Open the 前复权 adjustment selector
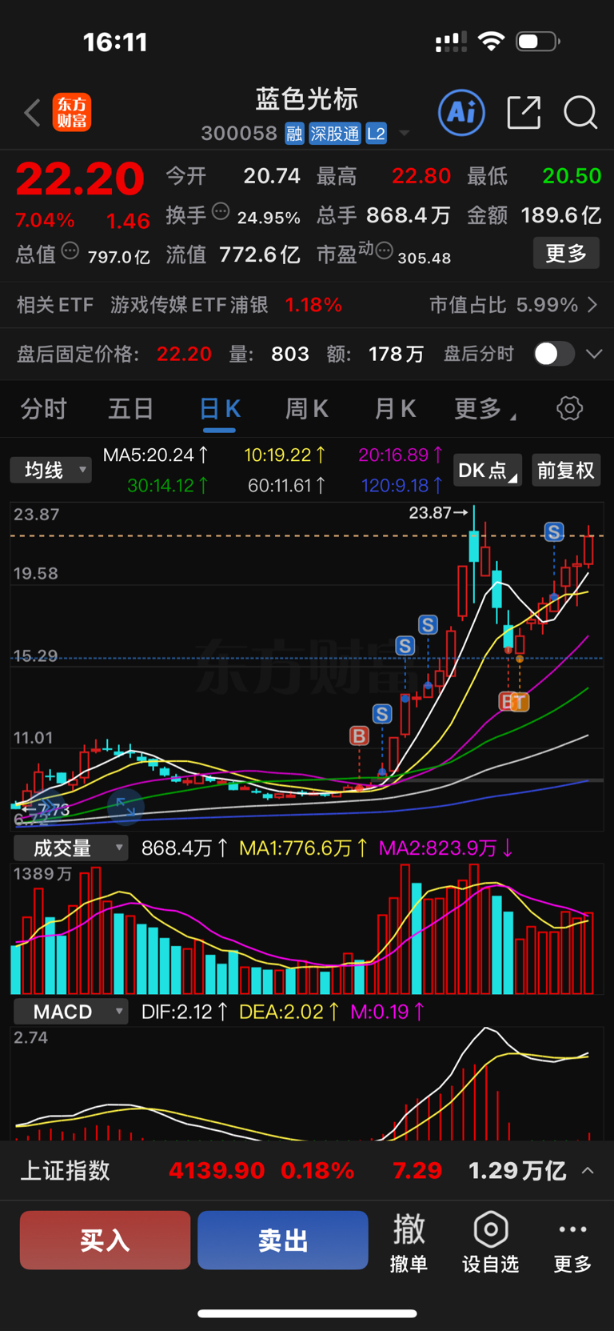The width and height of the screenshot is (614, 1331). [x=566, y=470]
